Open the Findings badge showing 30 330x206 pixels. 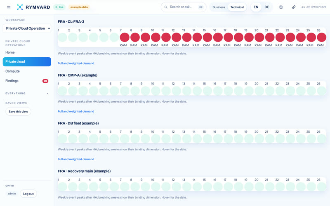[x=45, y=81]
